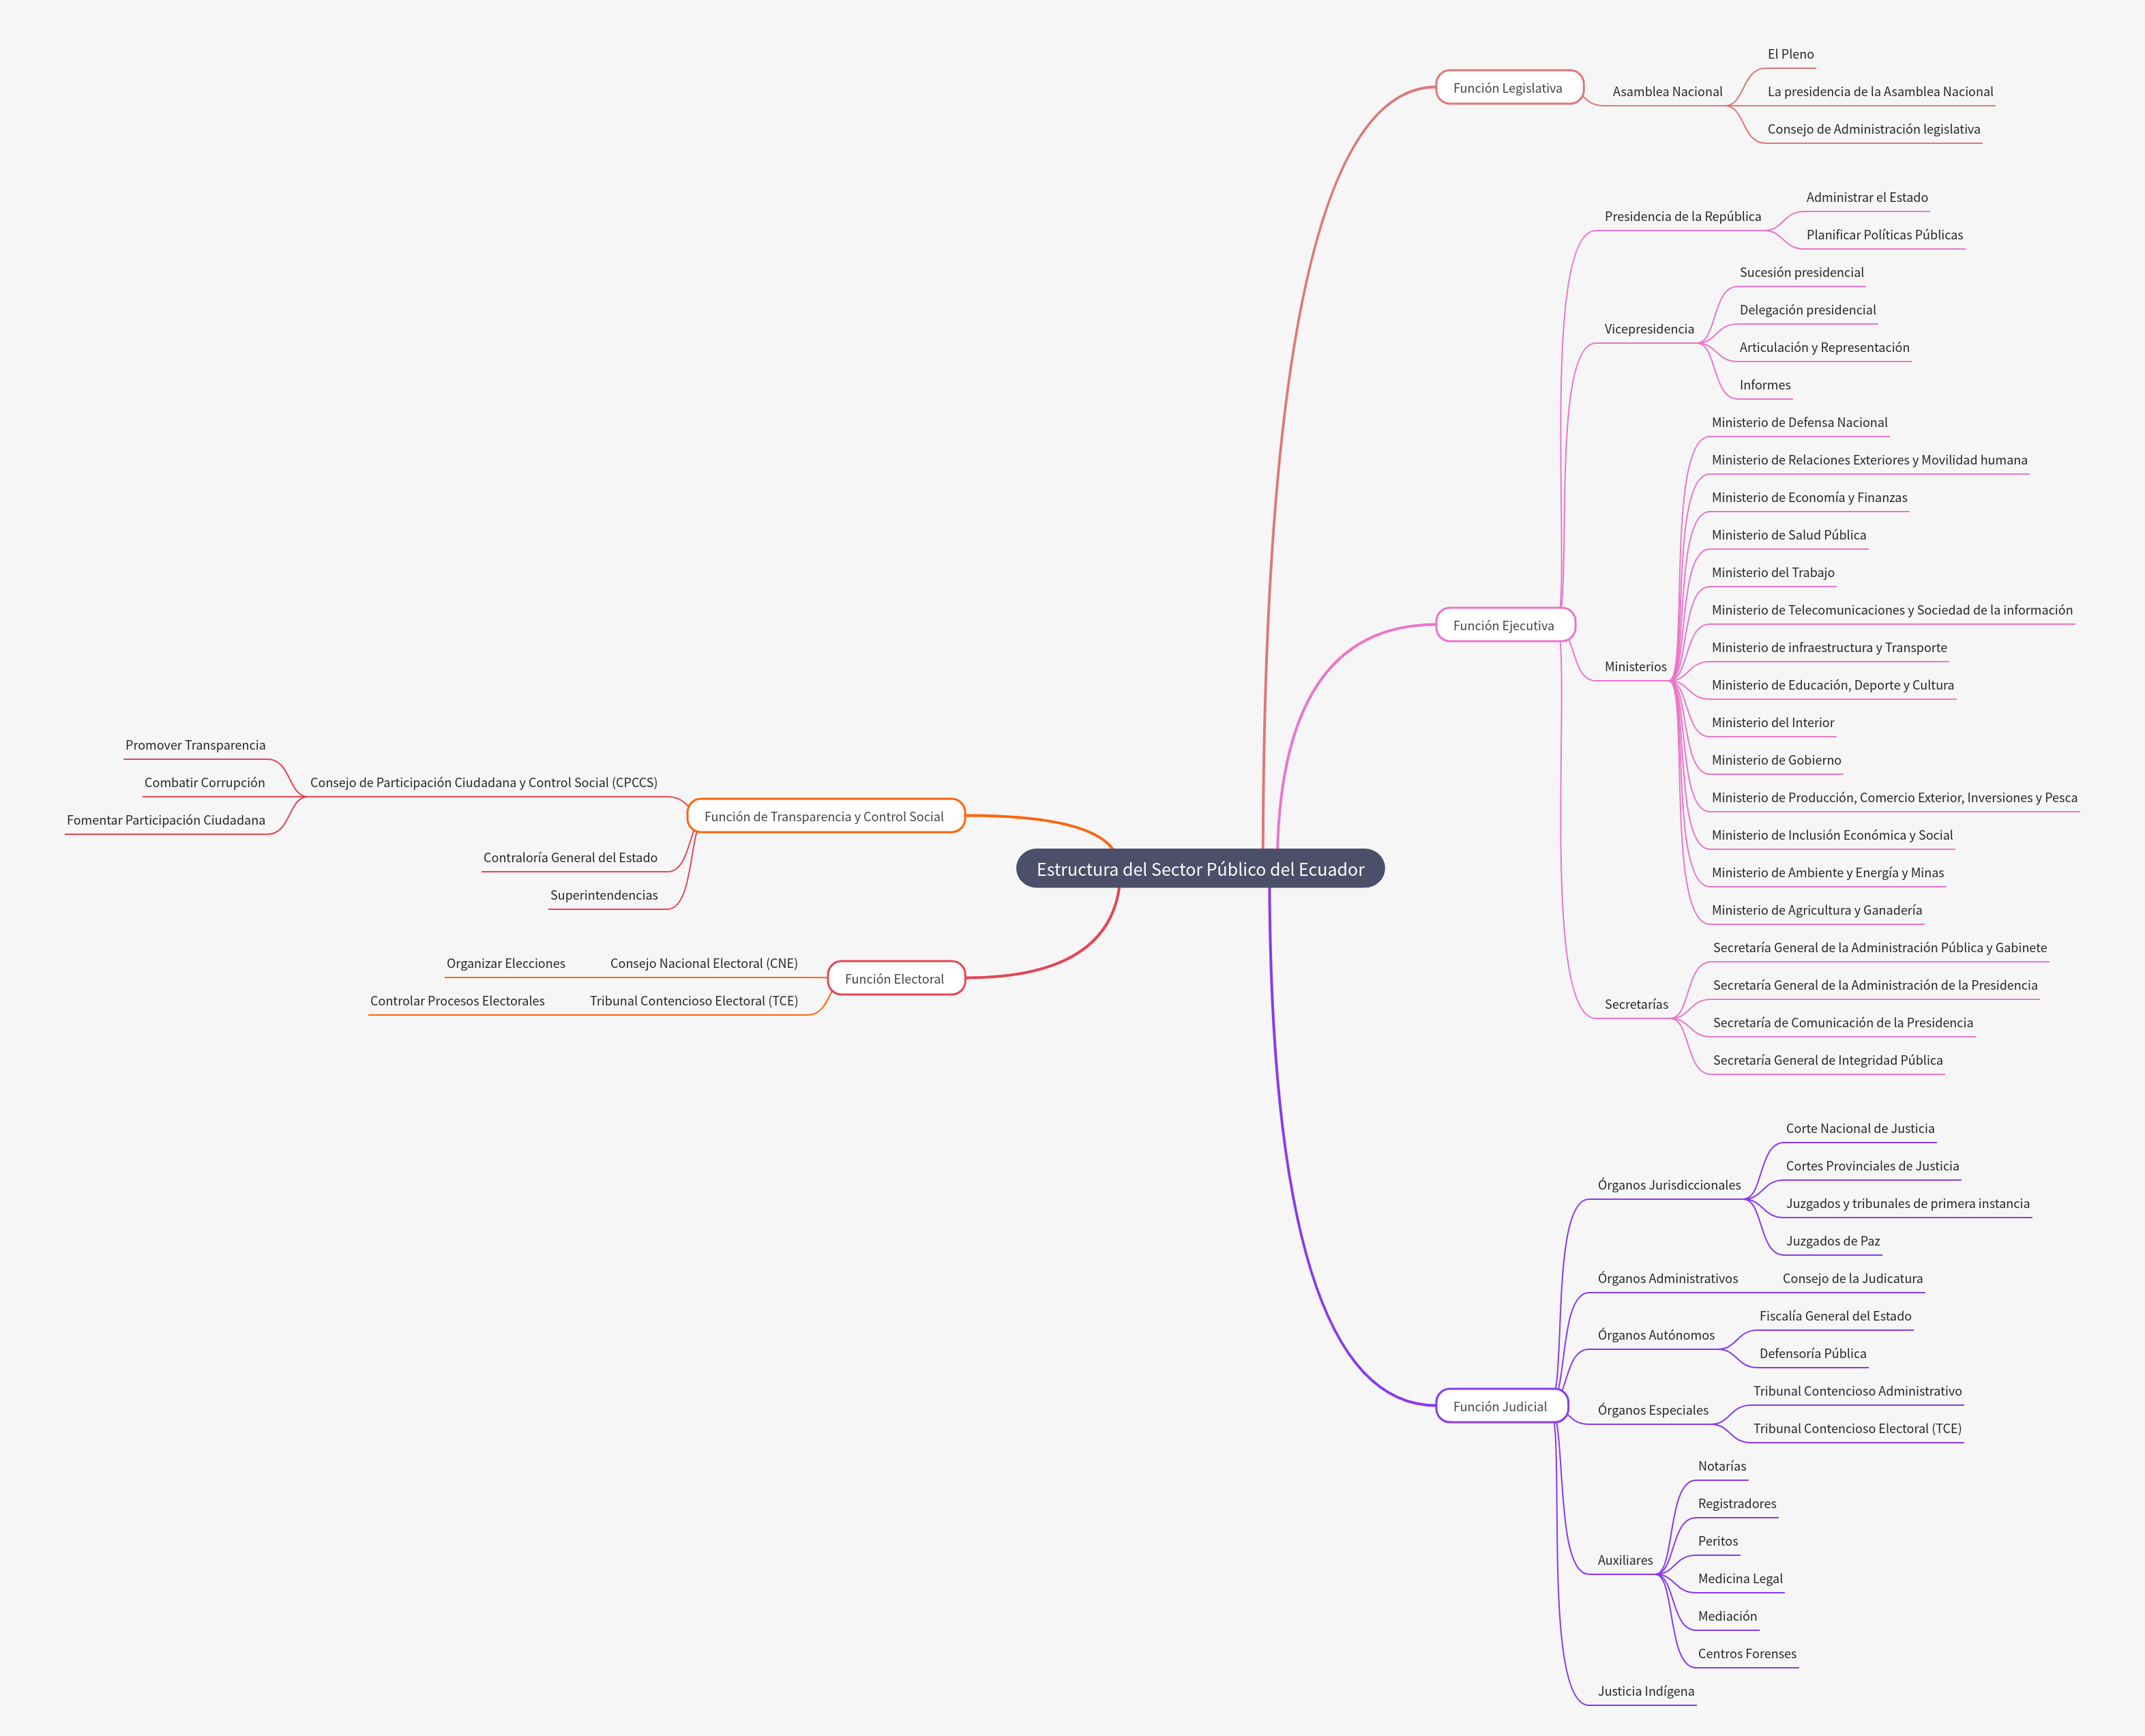
Task: Select the Secretarías node
Action: tap(1636, 1004)
